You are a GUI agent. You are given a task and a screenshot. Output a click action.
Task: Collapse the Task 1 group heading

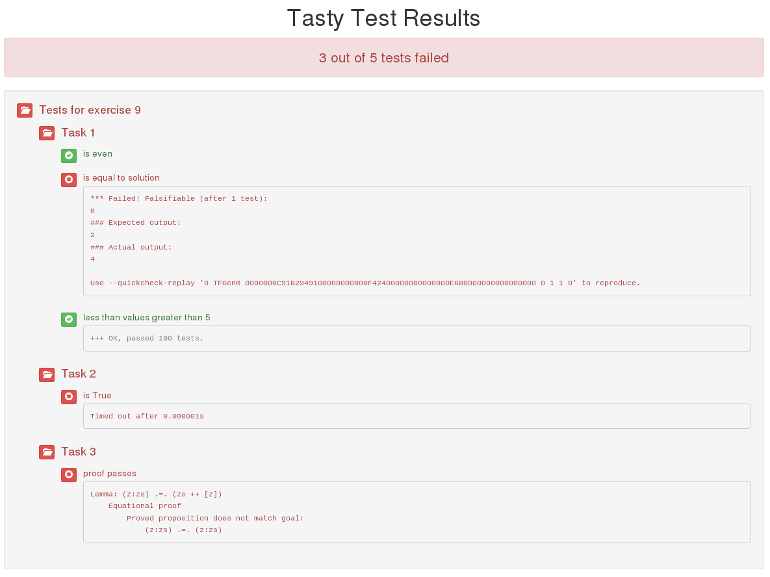78,133
